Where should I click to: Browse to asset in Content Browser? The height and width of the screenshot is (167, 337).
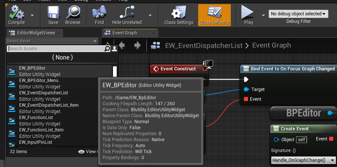tap(73, 15)
